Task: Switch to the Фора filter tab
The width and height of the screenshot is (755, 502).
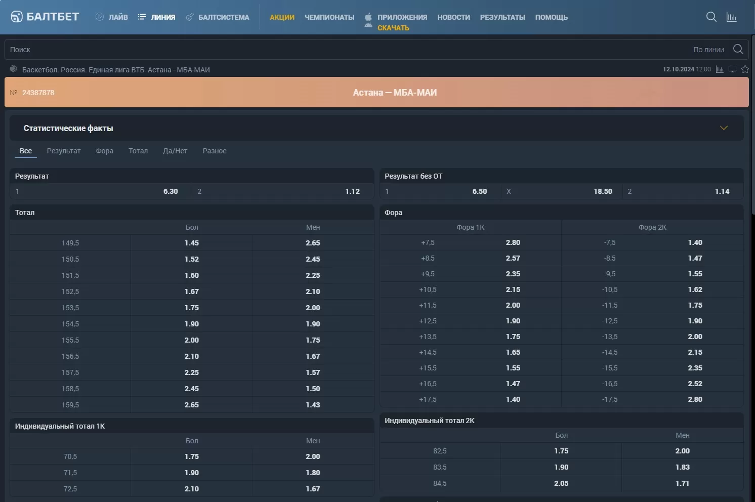Action: (105, 151)
